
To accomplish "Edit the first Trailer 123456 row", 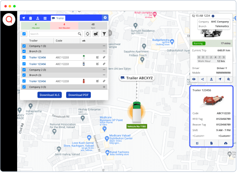I will [x=97, y=57].
